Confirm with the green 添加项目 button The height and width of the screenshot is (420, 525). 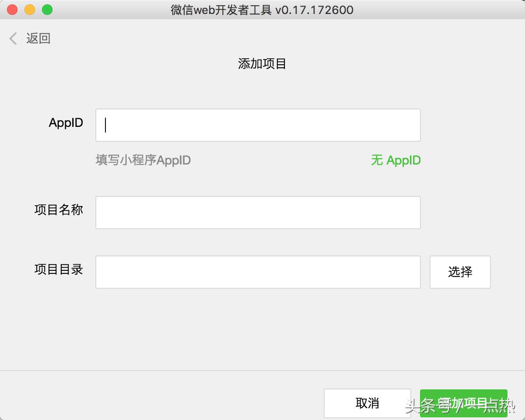tap(463, 403)
